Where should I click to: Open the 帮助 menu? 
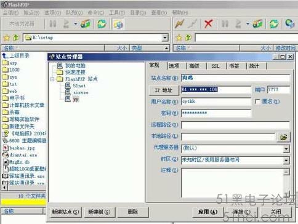[180, 12]
